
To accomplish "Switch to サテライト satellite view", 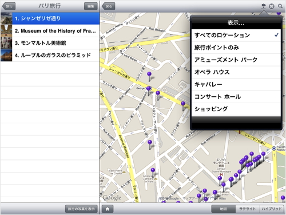I will pyautogui.click(x=248, y=209).
